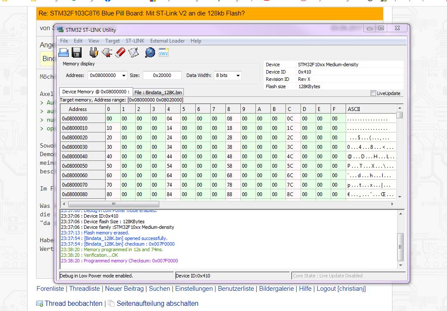
Task: Click scroll up arrow of log panel
Action: [401, 214]
